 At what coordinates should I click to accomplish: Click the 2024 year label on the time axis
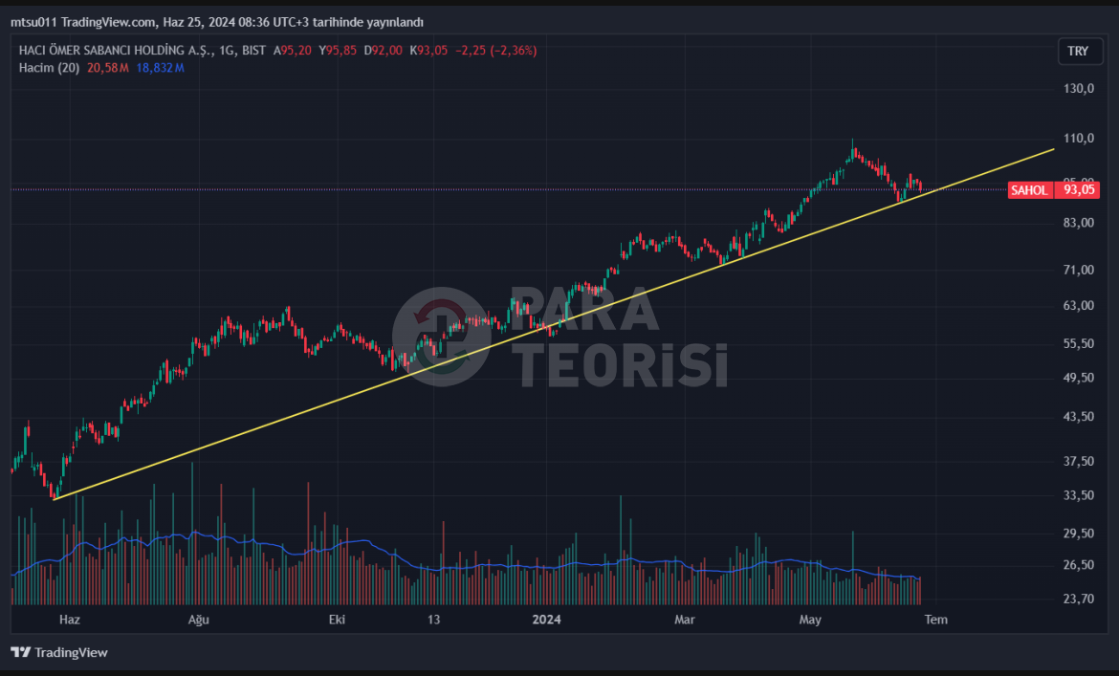[547, 620]
